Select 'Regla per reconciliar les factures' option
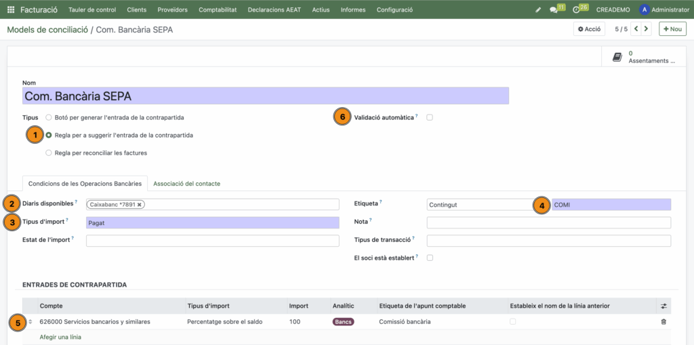This screenshot has width=694, height=345. click(49, 153)
